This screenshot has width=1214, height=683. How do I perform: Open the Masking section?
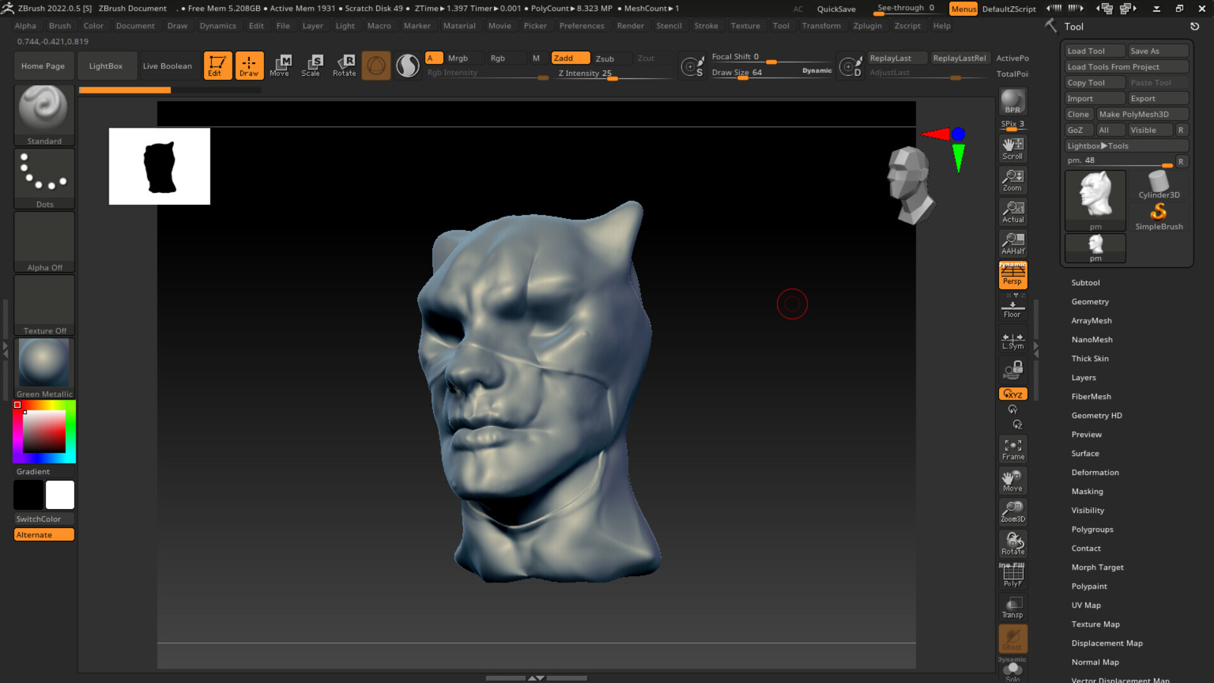[x=1087, y=491]
